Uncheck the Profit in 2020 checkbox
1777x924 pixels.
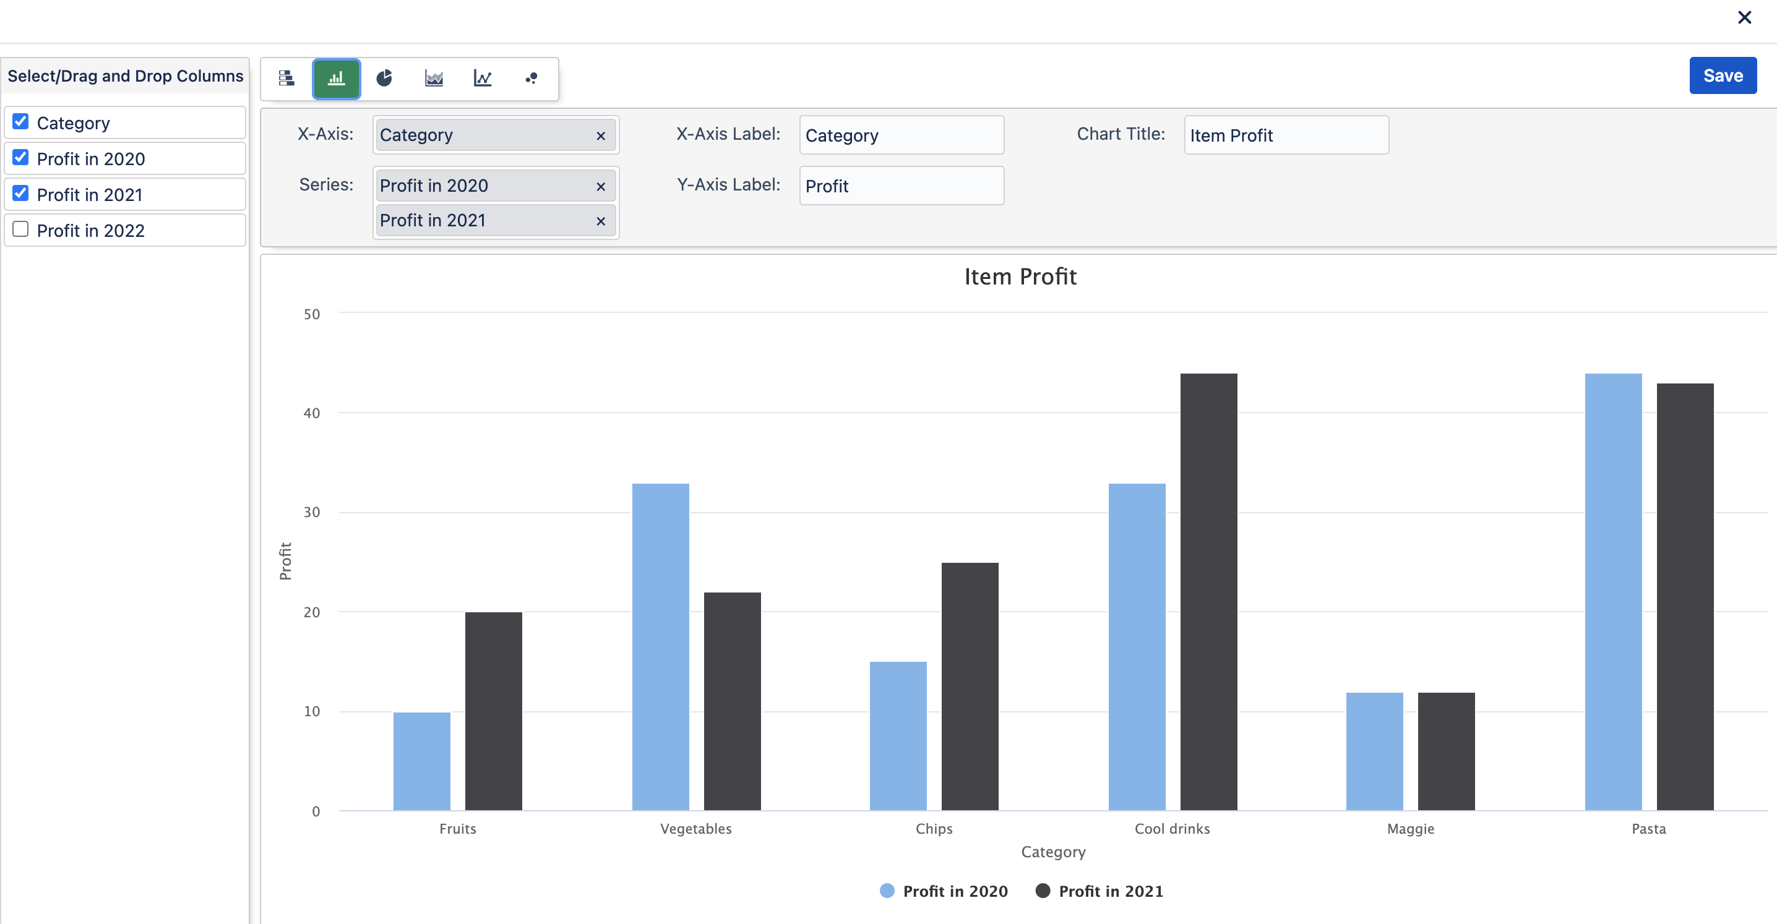[20, 158]
